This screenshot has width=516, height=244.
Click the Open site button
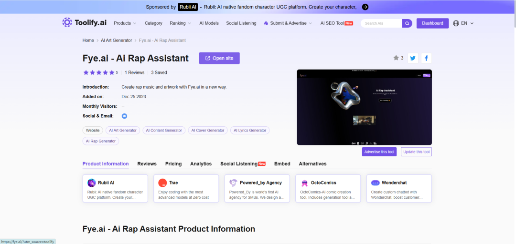click(x=219, y=58)
